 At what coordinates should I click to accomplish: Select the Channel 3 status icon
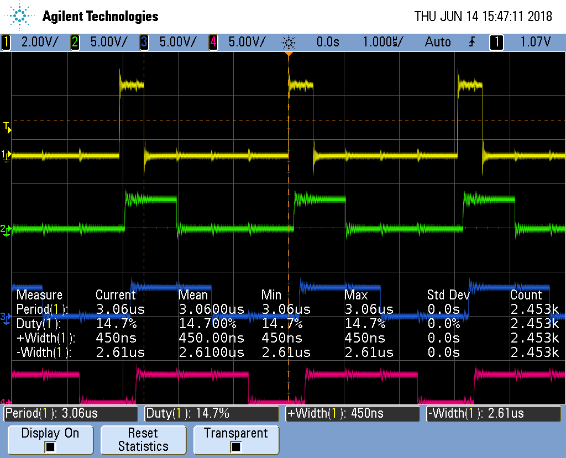(145, 42)
